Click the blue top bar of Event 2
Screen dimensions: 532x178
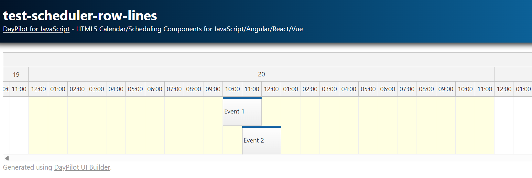pos(261,127)
